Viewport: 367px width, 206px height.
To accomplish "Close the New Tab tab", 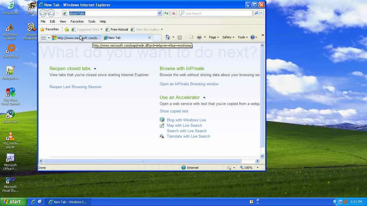I will (x=149, y=38).
